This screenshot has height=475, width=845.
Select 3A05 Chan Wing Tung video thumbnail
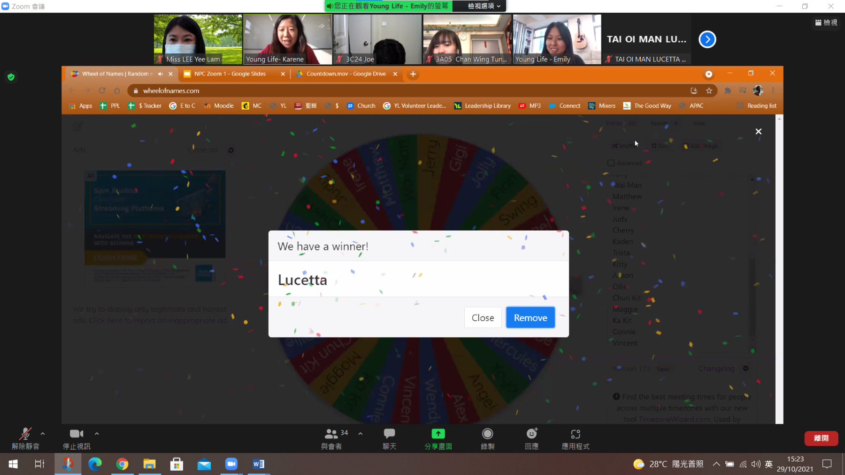point(467,39)
